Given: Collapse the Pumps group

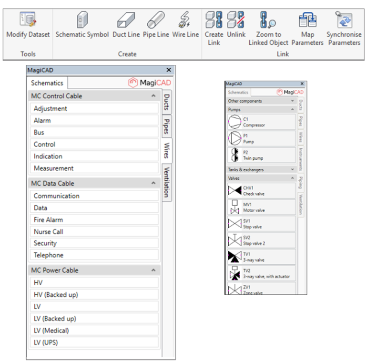Looking at the screenshot, I should coord(293,110).
